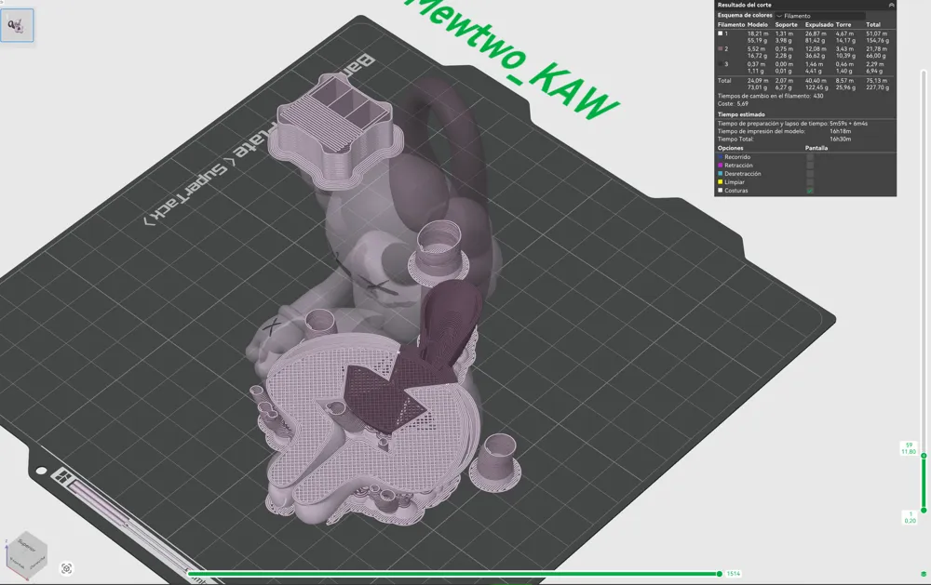Screen dimensions: 931x585
Task: Click the Opciones heading
Action: [730, 148]
